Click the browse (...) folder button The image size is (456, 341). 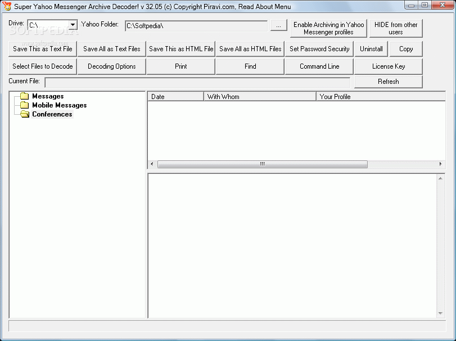click(x=278, y=26)
